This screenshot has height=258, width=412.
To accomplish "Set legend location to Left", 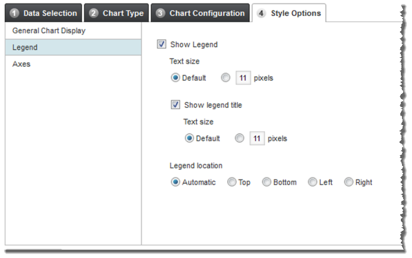I will coord(312,182).
